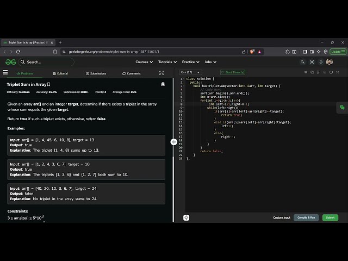Open the notifications bell
Image resolution: width=348 pixels, height=261 pixels.
point(321,62)
